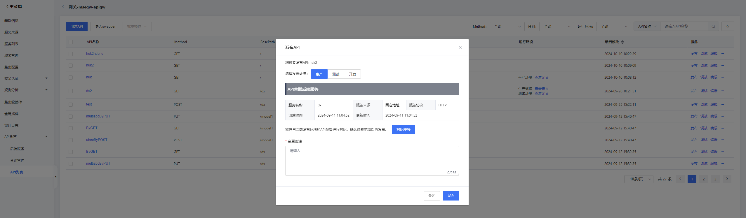Open 分组管理 submenu item
The width and height of the screenshot is (746, 218).
17,160
